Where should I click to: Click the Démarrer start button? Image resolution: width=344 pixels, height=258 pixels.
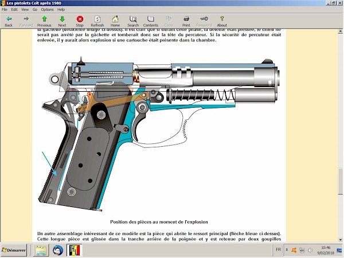click(x=15, y=251)
